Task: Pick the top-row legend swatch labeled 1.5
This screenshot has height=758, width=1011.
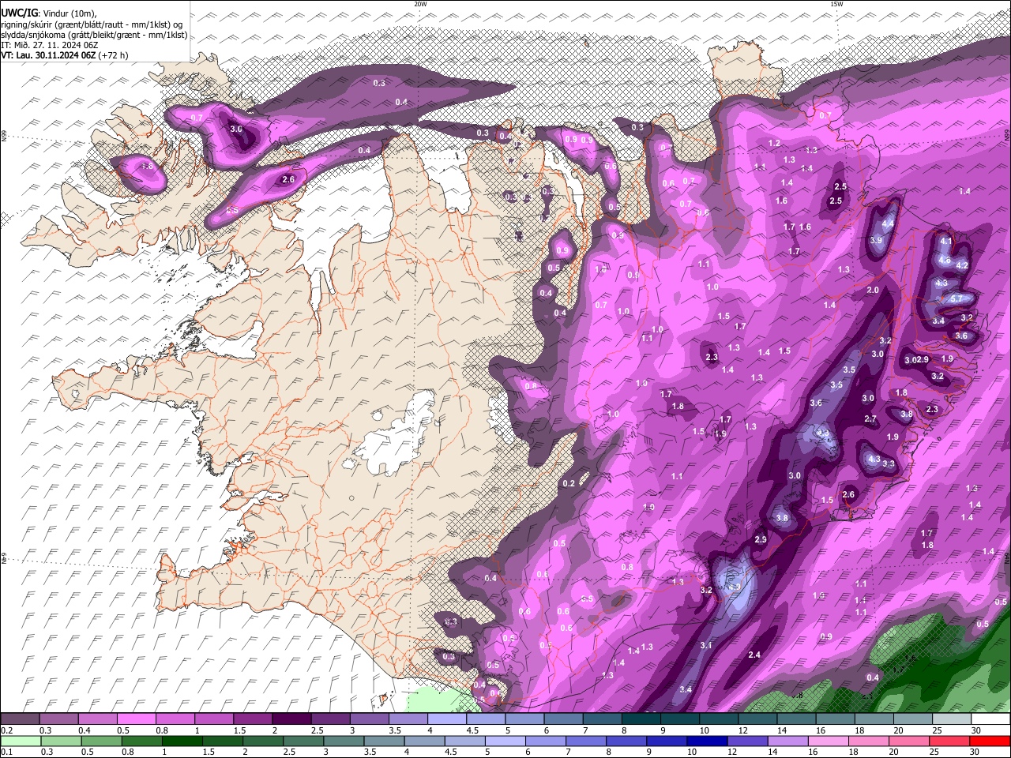Action: (x=253, y=719)
